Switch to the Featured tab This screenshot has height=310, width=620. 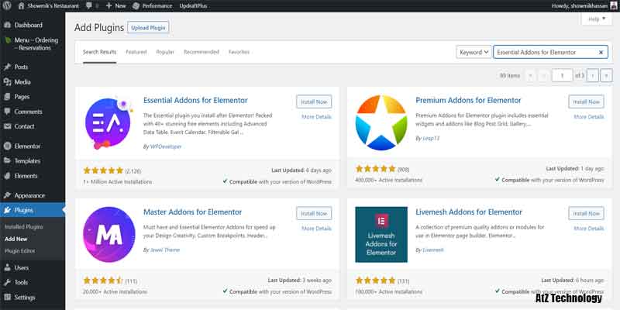tap(136, 52)
